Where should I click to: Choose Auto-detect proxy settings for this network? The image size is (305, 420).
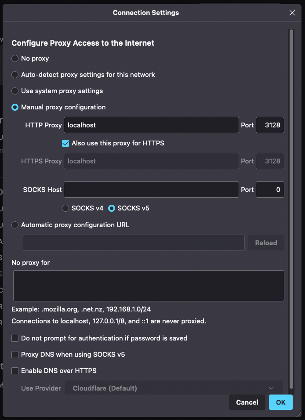pos(15,75)
